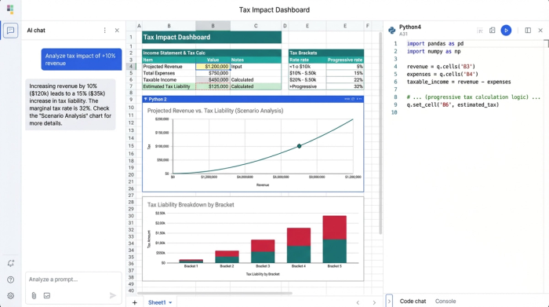
Task: Select the $125,000 Estimated Tax Liability cell
Action: 213,86
